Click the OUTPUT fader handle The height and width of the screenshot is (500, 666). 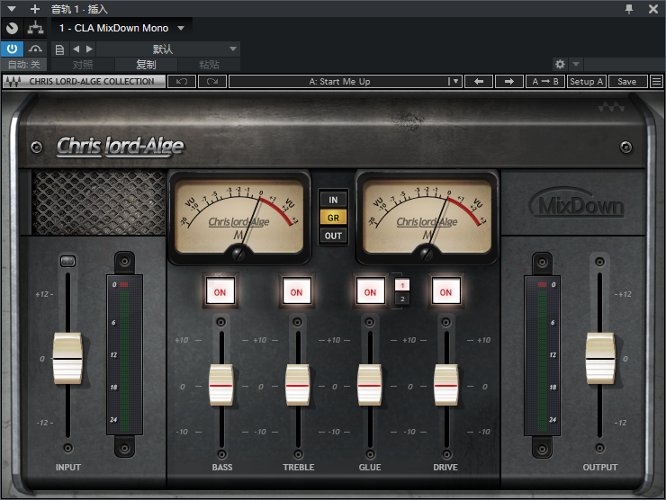pos(600,359)
